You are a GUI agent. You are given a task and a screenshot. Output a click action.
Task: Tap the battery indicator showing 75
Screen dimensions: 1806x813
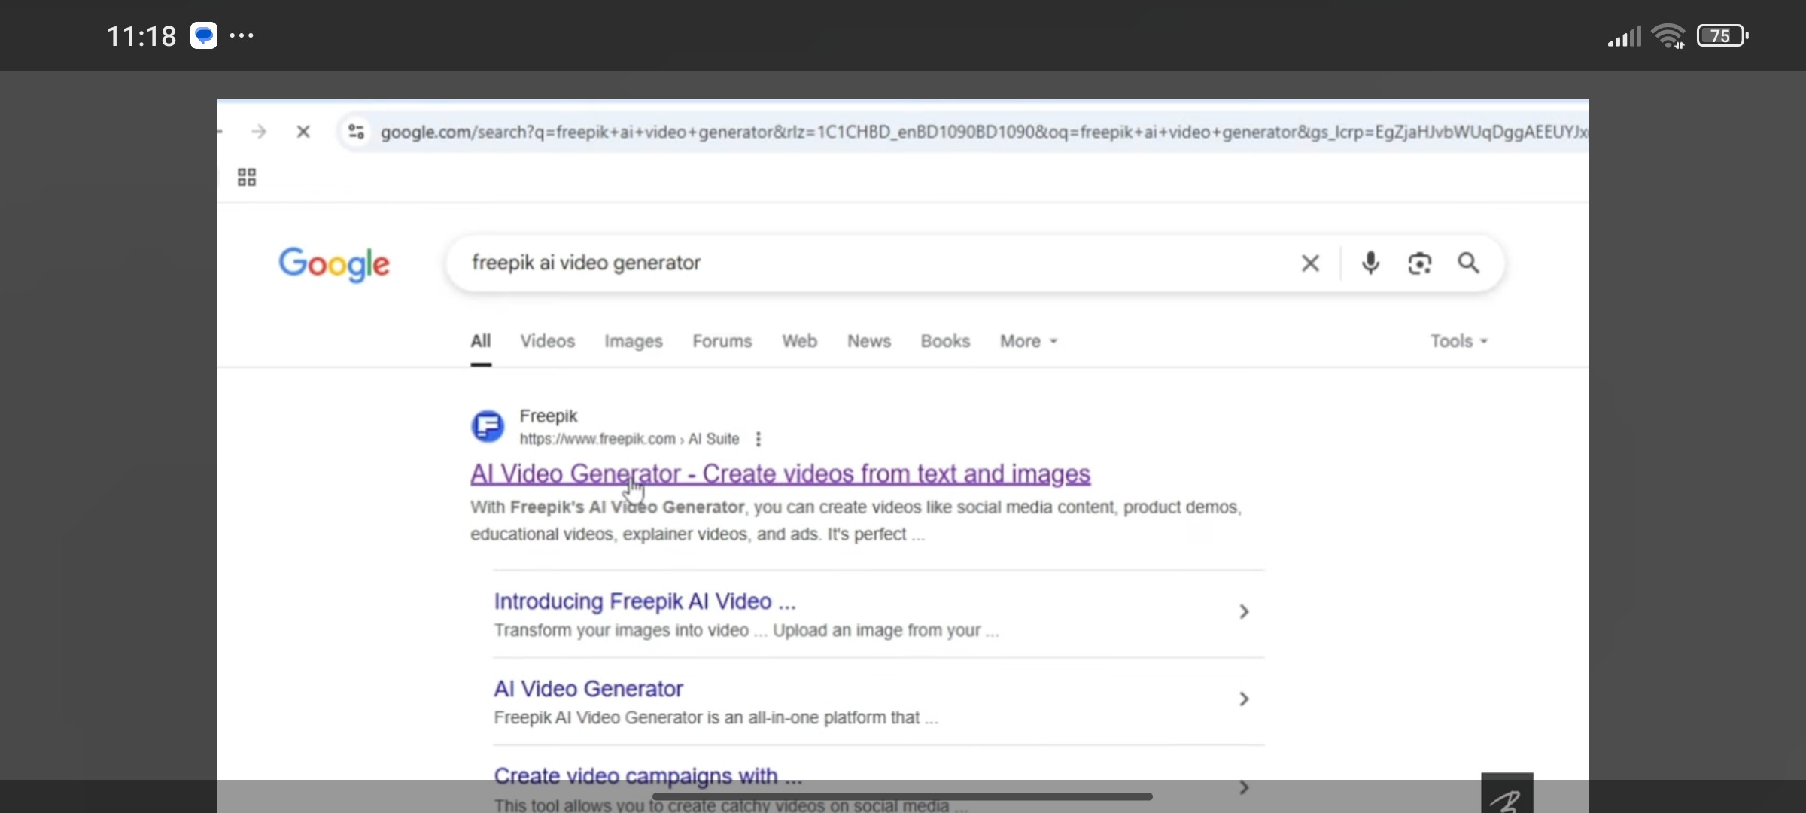pyautogui.click(x=1722, y=35)
